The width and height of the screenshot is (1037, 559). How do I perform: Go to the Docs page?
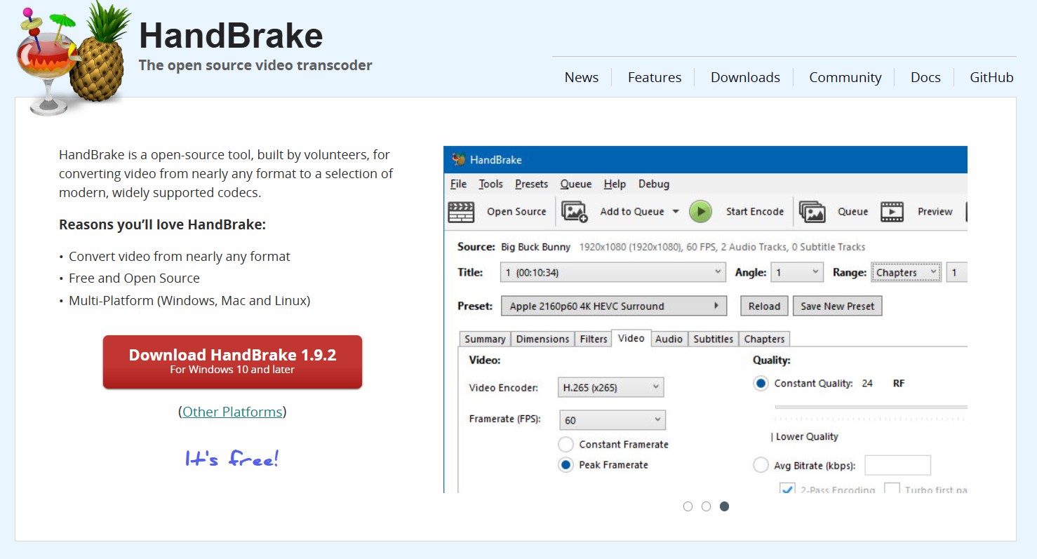pos(925,77)
